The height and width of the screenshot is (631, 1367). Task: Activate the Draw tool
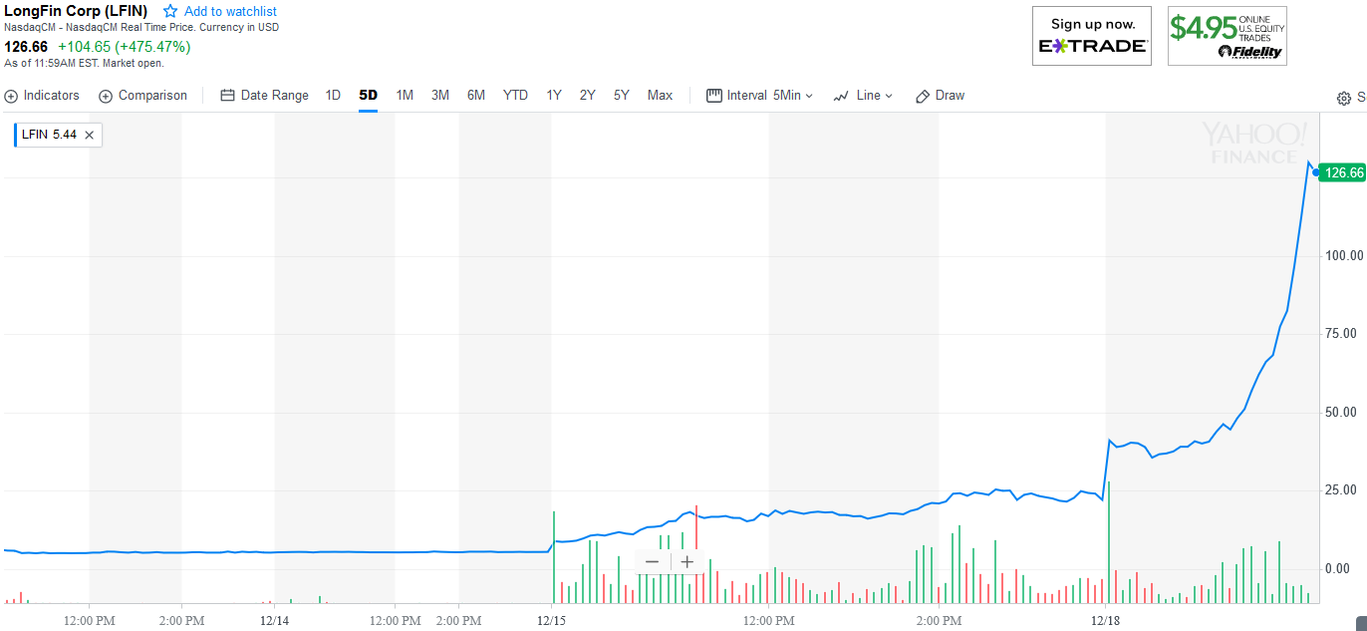[x=940, y=96]
